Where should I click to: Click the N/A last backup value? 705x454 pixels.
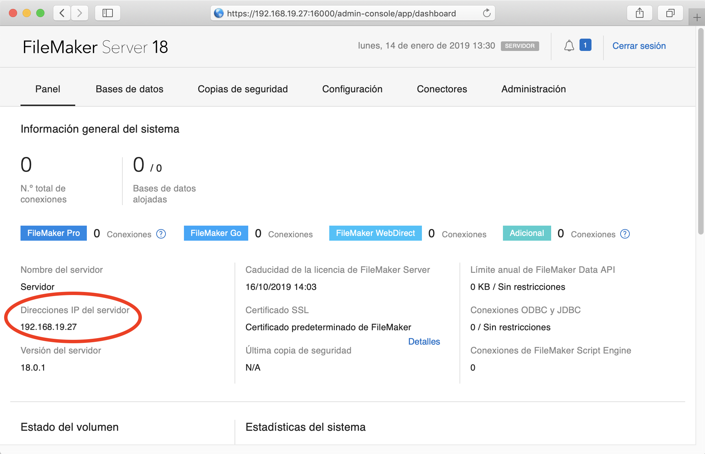point(253,368)
